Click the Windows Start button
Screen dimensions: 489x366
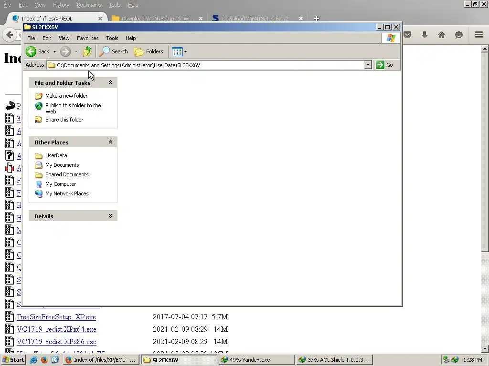tap(13, 360)
